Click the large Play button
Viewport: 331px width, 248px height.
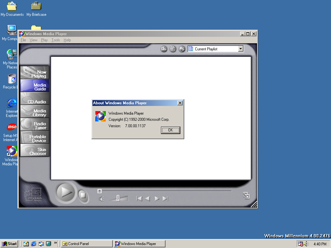point(66,192)
